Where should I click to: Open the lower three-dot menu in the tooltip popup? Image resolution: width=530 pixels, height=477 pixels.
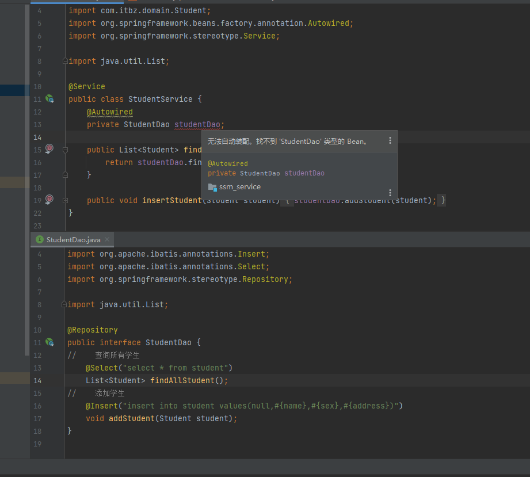(x=390, y=193)
